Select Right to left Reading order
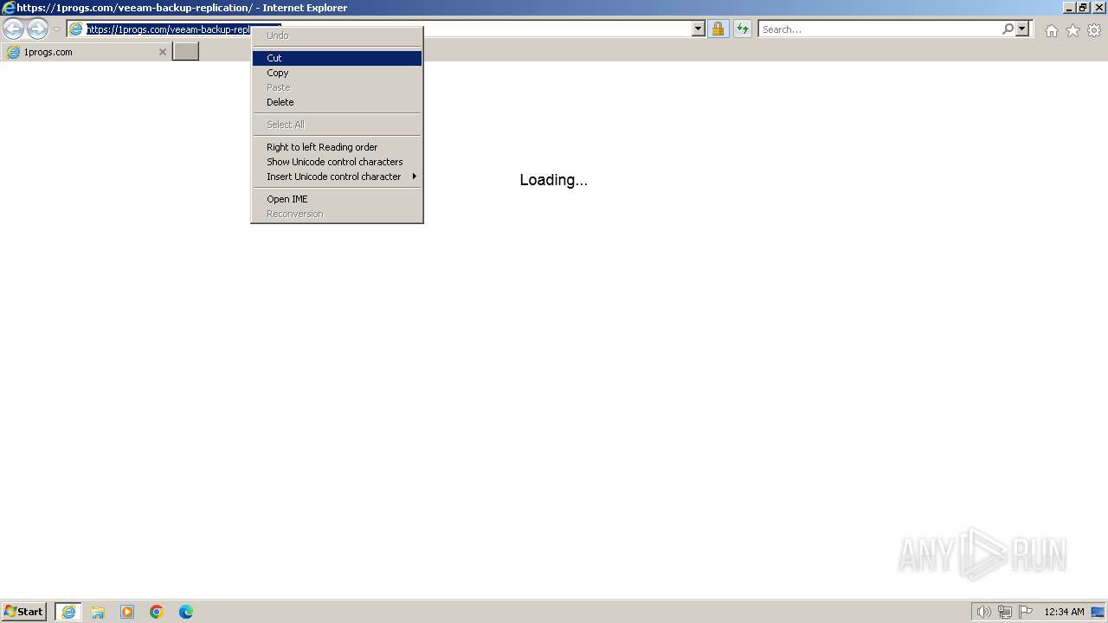Viewport: 1108px width, 623px height. pyautogui.click(x=337, y=147)
